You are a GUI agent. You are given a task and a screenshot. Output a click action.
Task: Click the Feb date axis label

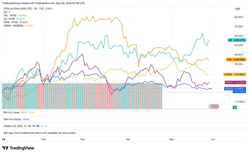click(43, 139)
